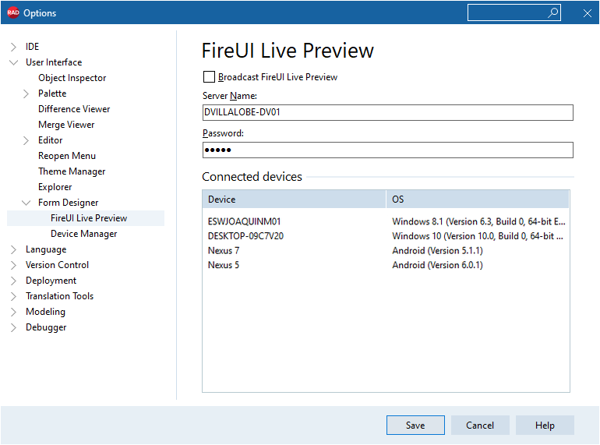Select the Modeling tree label
The height and width of the screenshot is (445, 600).
[x=45, y=312]
